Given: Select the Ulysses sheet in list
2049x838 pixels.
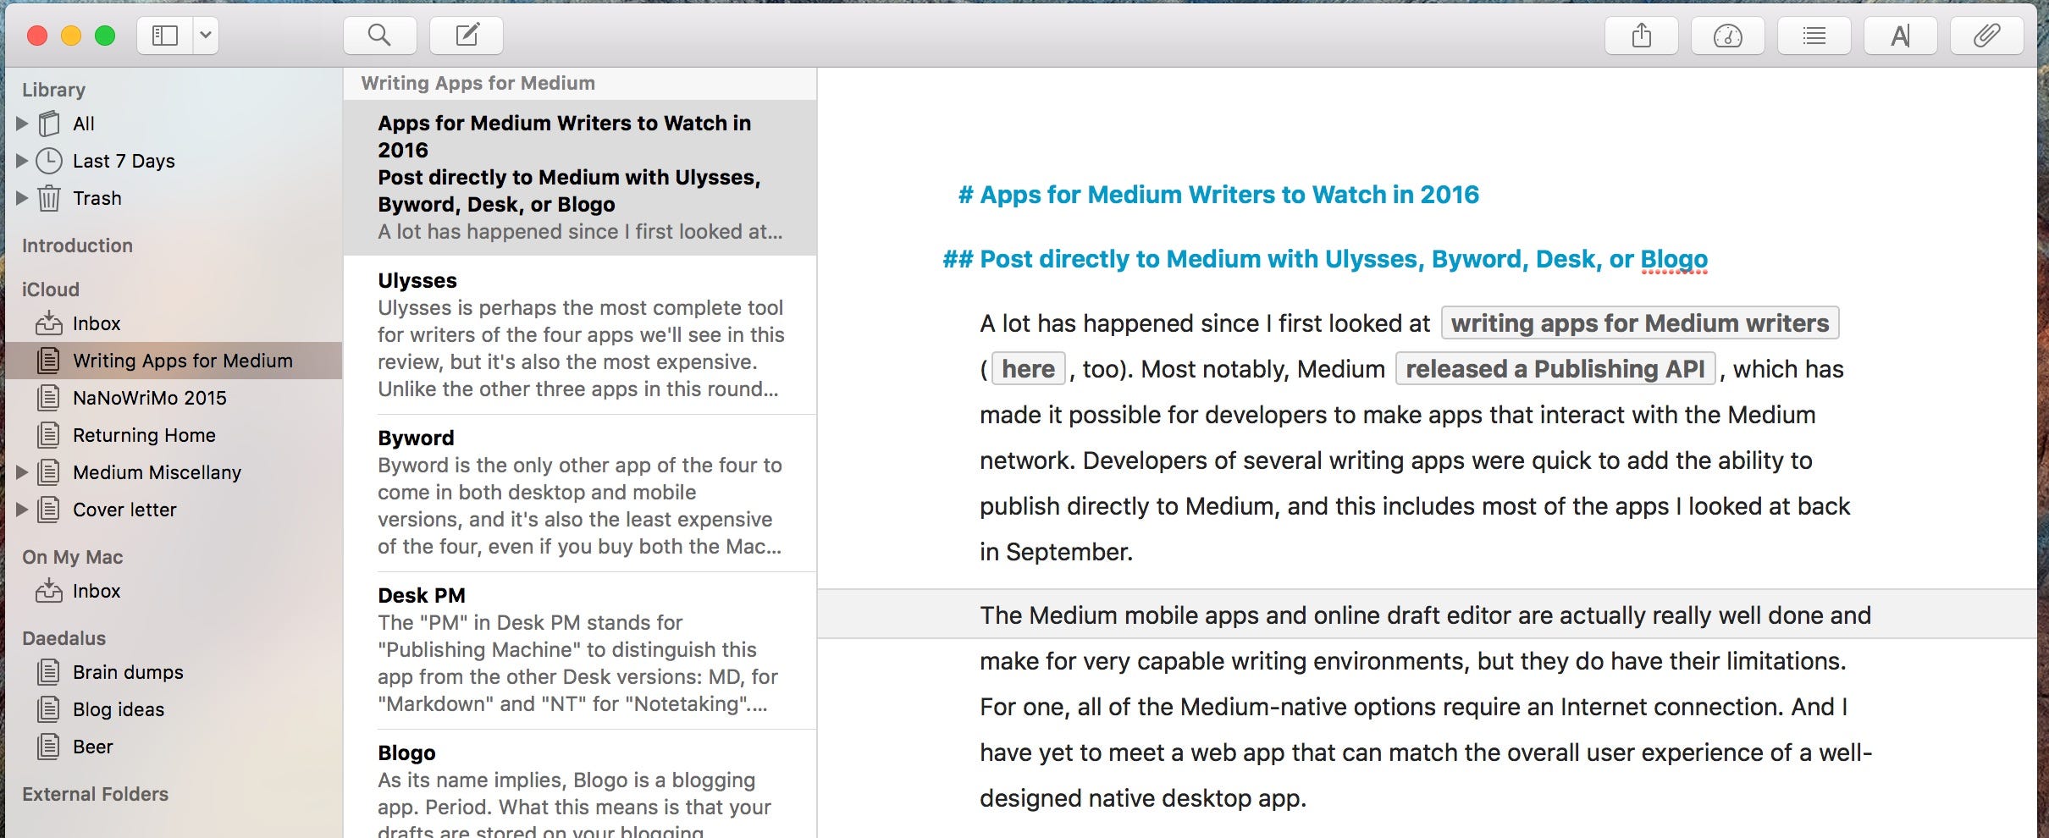Looking at the screenshot, I should coord(580,335).
